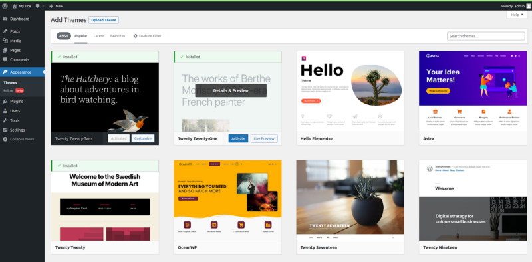Viewport: 532px width, 262px height.
Task: Click the New plus icon in admin bar
Action: point(51,6)
